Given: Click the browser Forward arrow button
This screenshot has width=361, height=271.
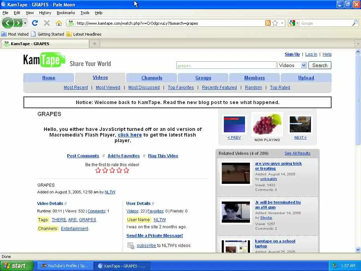Looking at the screenshot, I should coord(18,23).
